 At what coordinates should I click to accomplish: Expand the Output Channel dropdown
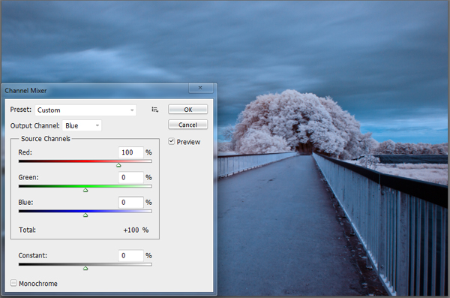click(x=82, y=125)
